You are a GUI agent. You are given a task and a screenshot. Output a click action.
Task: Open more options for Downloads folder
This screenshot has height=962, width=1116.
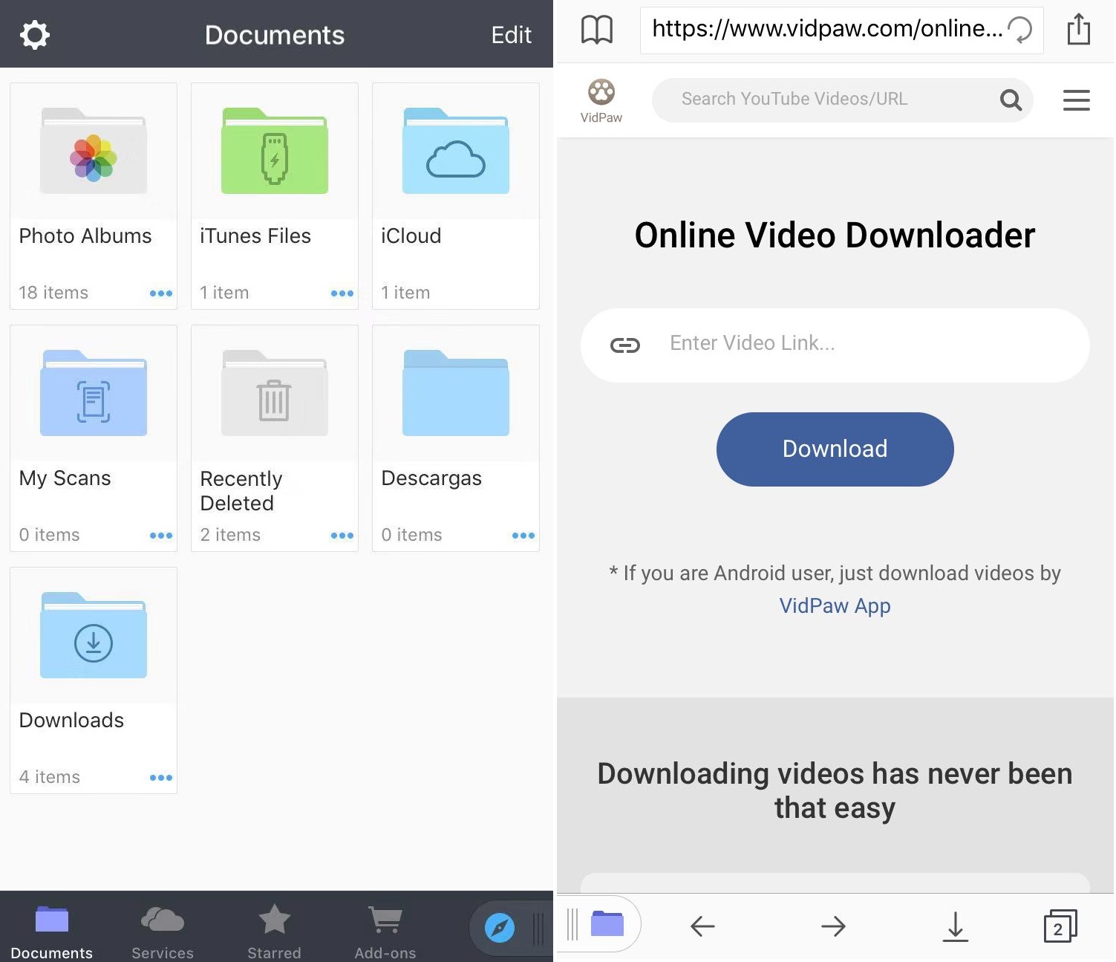tap(161, 778)
